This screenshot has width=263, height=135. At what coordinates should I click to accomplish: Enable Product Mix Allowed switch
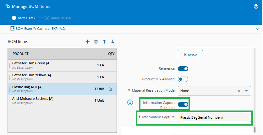coord(183,79)
